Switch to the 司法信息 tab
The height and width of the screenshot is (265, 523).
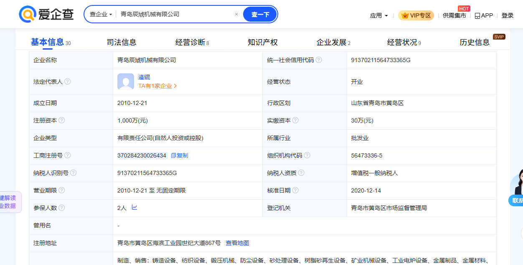[122, 42]
